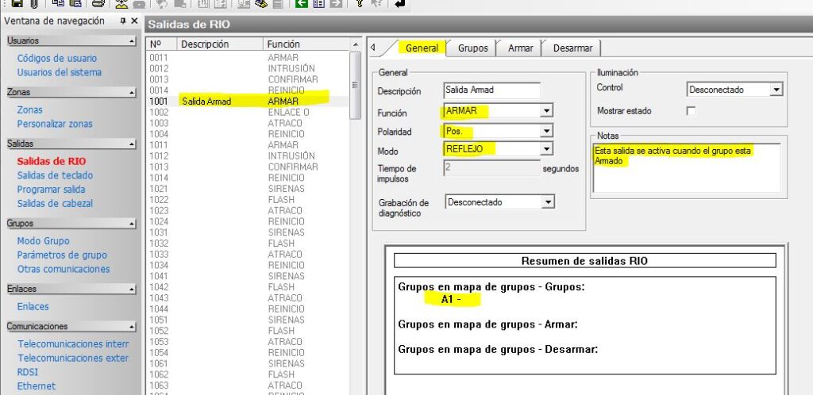Select output row 1002 ENLACE 0
The height and width of the screenshot is (395, 813).
pos(248,113)
